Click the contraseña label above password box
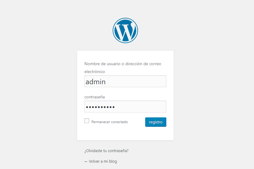This screenshot has width=254, height=169. 94,97
